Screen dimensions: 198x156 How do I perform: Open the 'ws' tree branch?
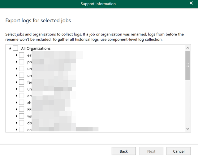[x=16, y=116]
